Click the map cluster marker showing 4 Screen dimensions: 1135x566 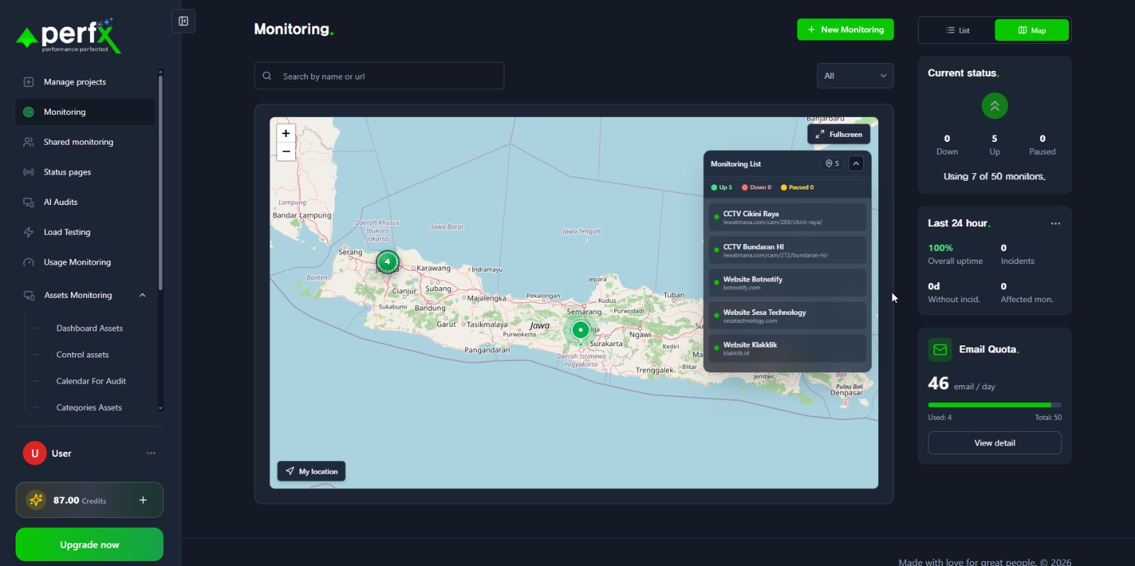[387, 262]
